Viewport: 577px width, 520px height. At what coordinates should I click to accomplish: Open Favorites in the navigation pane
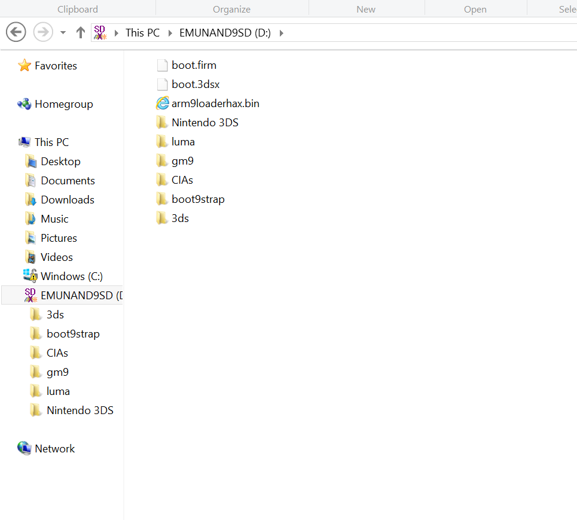coord(56,66)
